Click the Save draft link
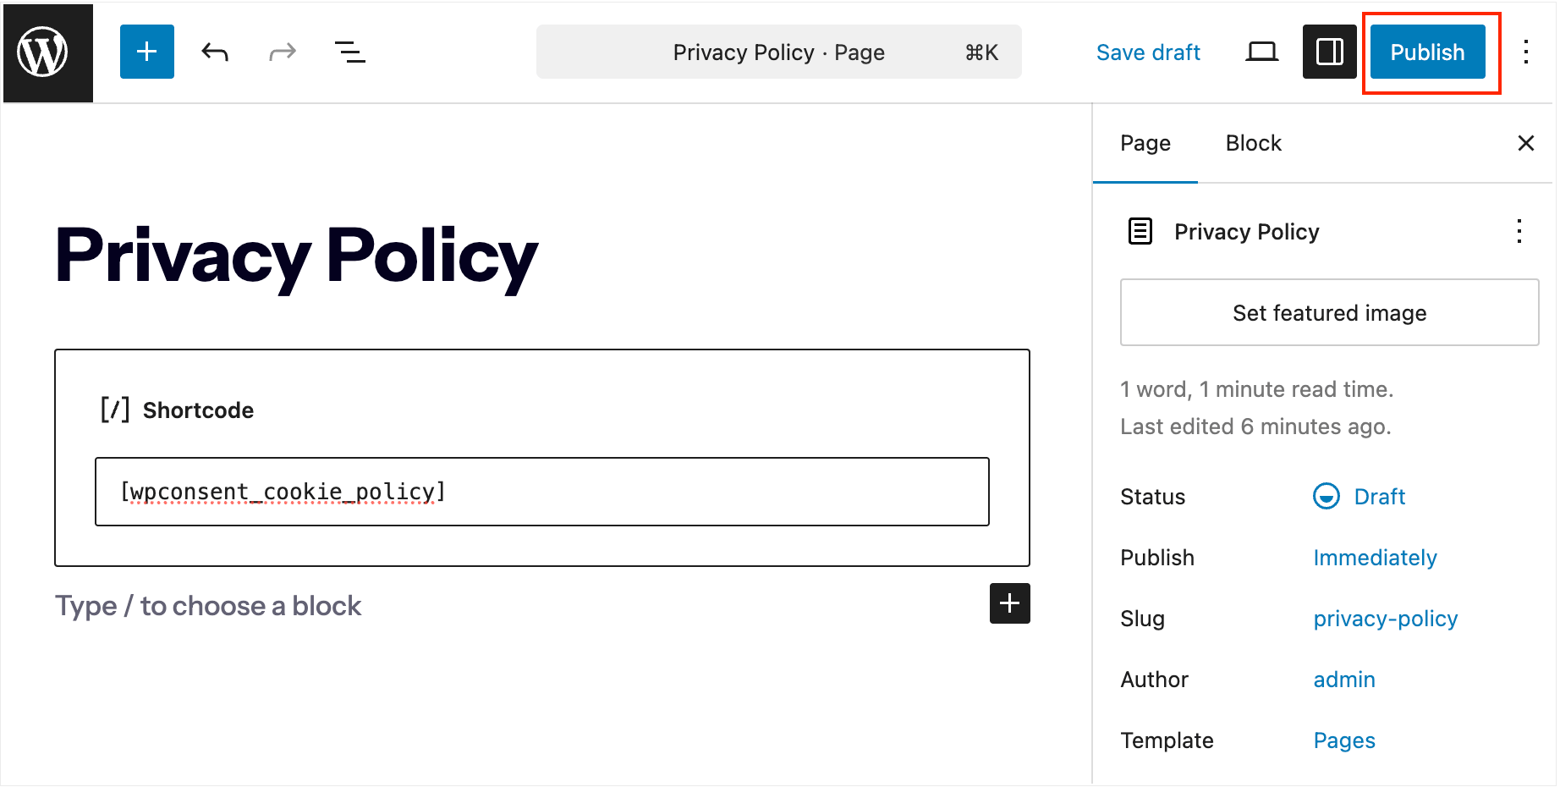The image size is (1560, 787). [1148, 52]
